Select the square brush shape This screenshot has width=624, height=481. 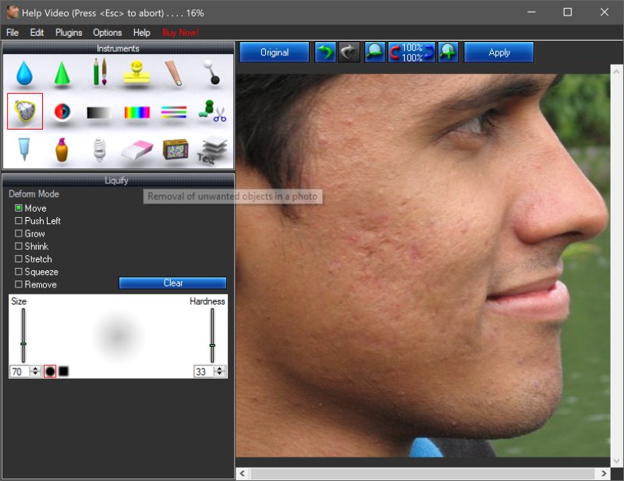tap(63, 372)
